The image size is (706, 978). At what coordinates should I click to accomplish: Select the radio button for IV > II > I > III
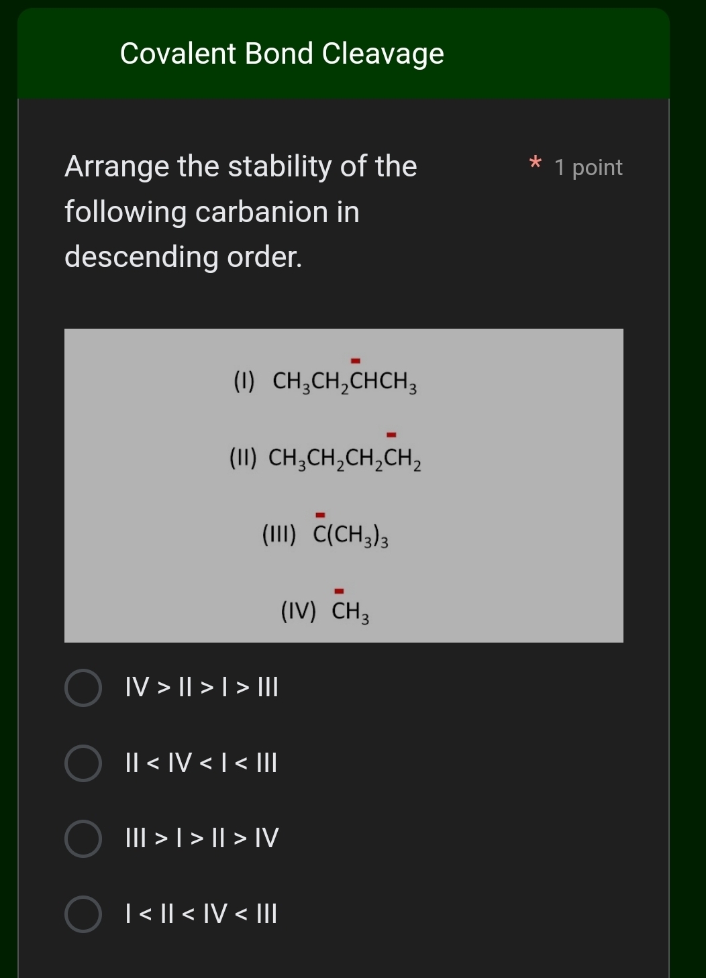tap(83, 688)
